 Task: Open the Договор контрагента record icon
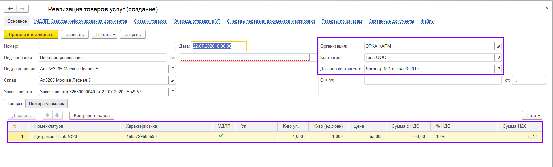tap(498, 69)
